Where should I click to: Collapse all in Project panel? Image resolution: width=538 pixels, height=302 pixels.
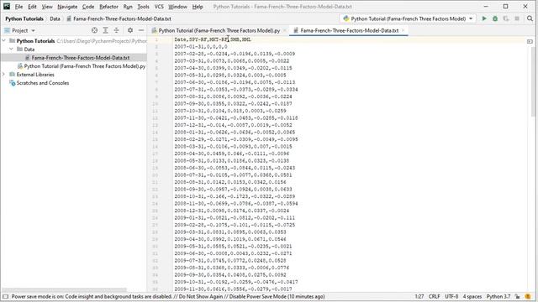[x=116, y=30]
